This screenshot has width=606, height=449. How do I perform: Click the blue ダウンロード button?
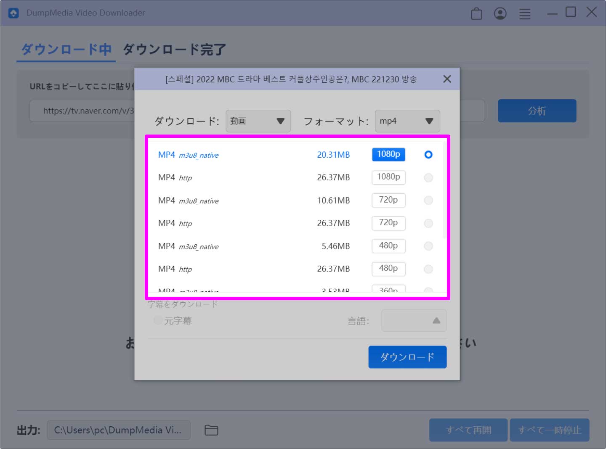(x=407, y=357)
